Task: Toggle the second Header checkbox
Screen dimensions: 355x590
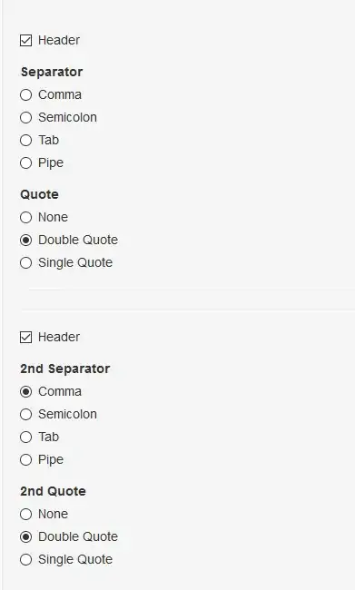Action: coord(25,337)
